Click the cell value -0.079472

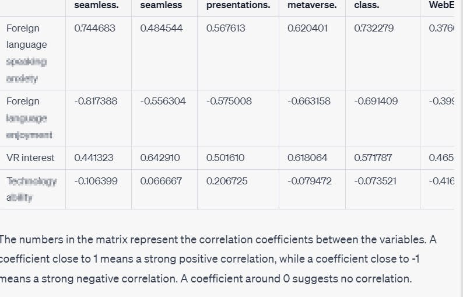[309, 181]
